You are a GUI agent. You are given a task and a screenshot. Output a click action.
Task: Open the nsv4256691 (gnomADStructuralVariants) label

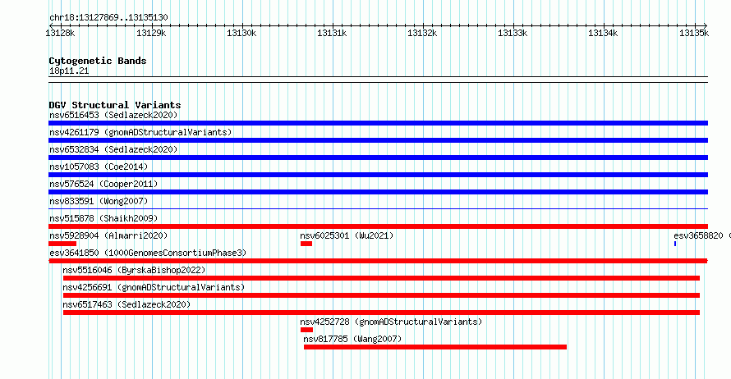(154, 287)
